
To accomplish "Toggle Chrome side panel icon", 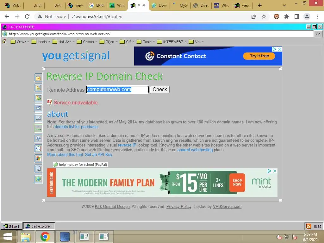I will (297, 16).
